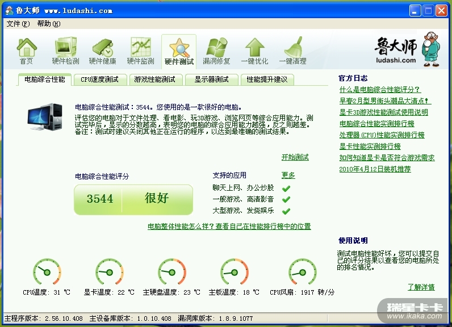Minimize the 鲁大师 window

point(415,11)
